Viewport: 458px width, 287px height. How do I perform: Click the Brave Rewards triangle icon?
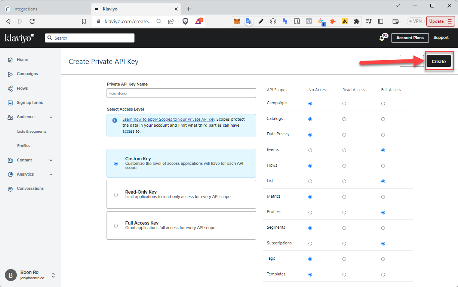198,21
